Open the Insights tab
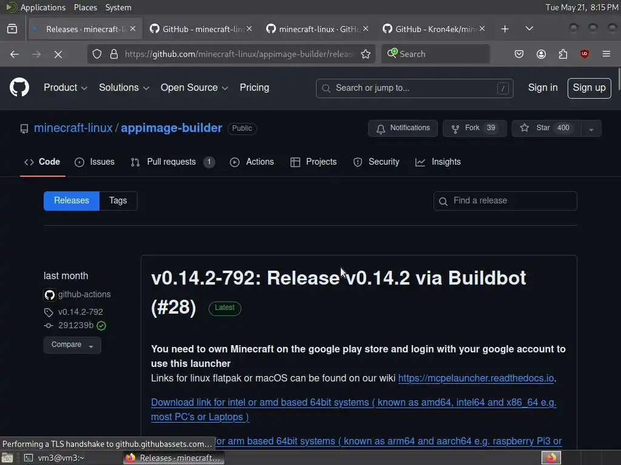This screenshot has width=621, height=465. [x=438, y=162]
